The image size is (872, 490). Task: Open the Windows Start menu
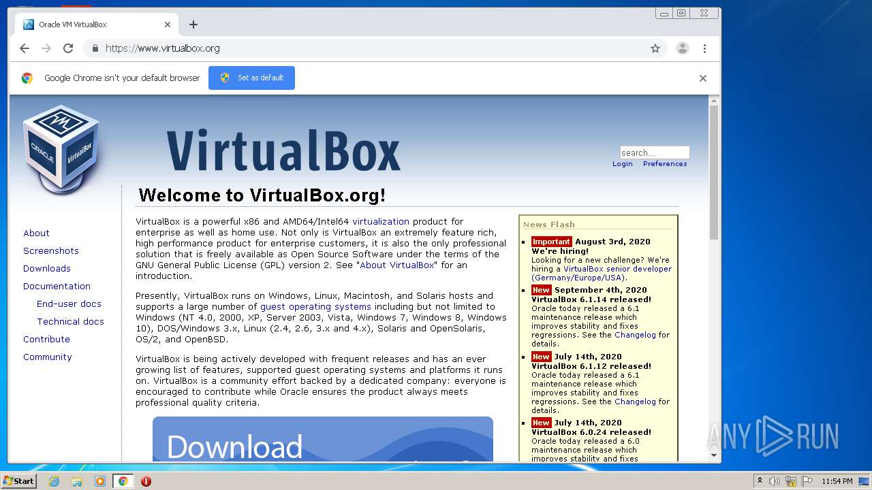[19, 480]
